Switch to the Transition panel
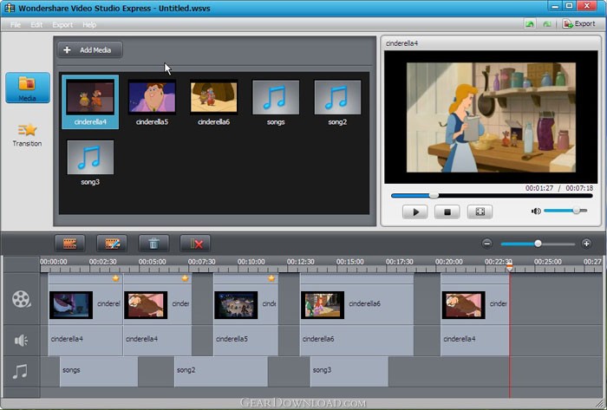This screenshot has width=607, height=410. (27, 135)
